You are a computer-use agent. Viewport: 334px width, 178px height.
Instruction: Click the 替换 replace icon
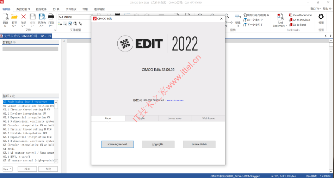click(238, 17)
